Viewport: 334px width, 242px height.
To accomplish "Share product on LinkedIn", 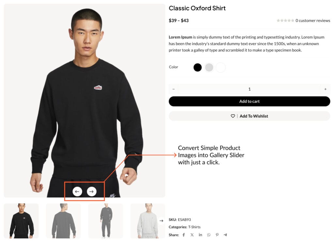I will [x=200, y=234].
